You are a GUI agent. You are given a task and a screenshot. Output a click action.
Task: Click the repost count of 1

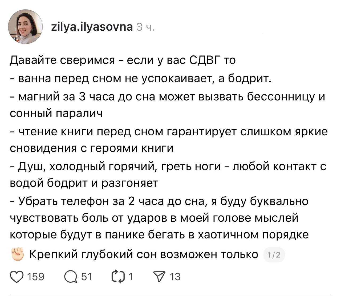pos(131,277)
